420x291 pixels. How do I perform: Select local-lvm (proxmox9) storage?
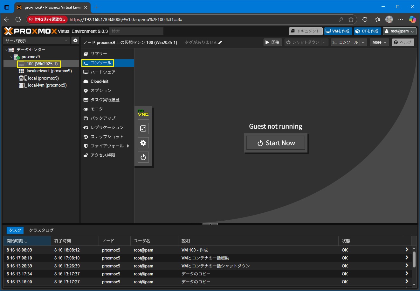click(41, 85)
